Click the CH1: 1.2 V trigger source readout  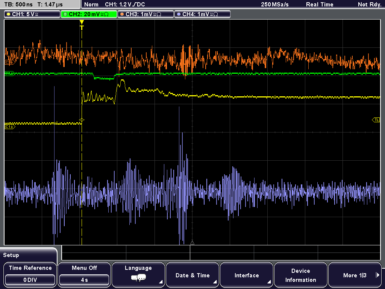pos(125,5)
